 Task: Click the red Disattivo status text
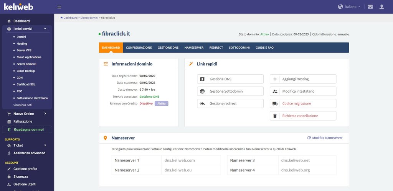pyautogui.click(x=146, y=103)
